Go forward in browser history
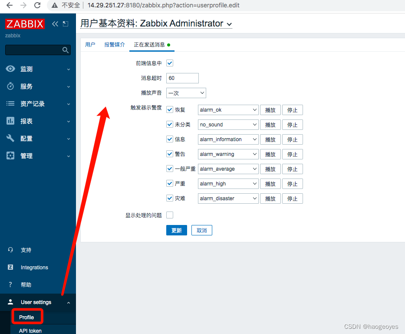Viewport: 405px width, 334px height. point(23,5)
